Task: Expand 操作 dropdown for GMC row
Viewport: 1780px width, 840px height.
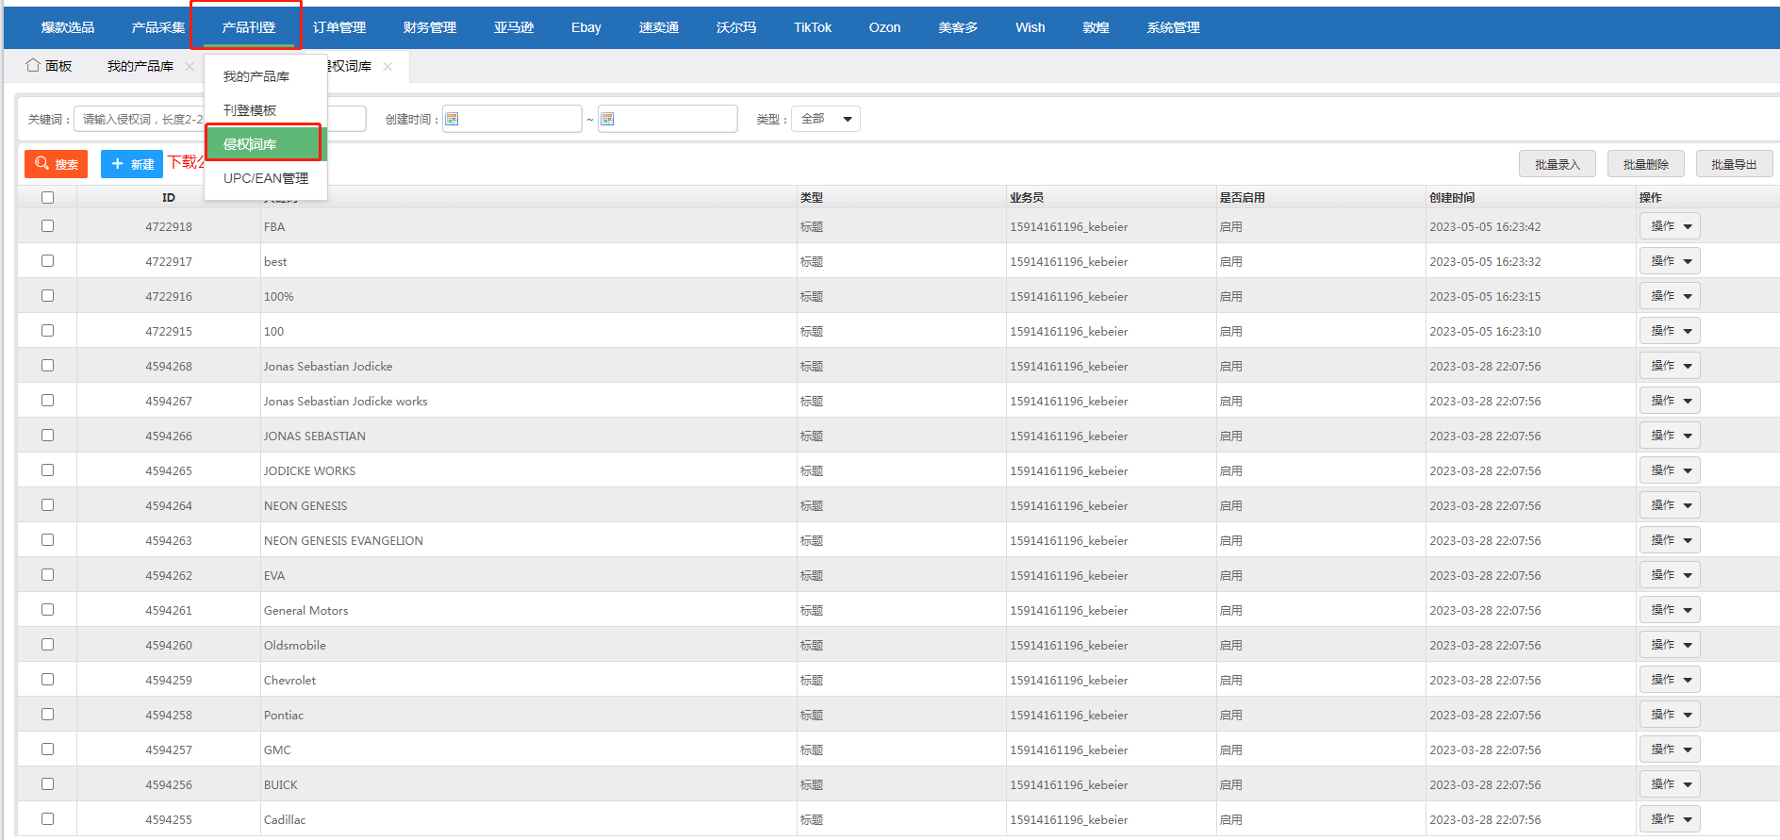Action: pos(1670,749)
